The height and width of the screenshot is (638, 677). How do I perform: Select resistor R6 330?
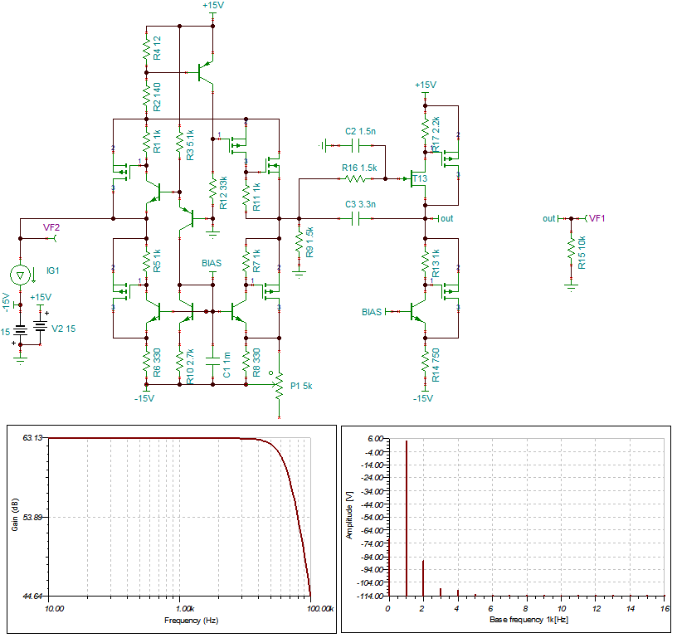click(x=146, y=362)
